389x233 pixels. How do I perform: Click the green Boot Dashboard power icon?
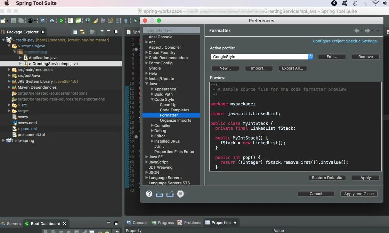(61, 21)
